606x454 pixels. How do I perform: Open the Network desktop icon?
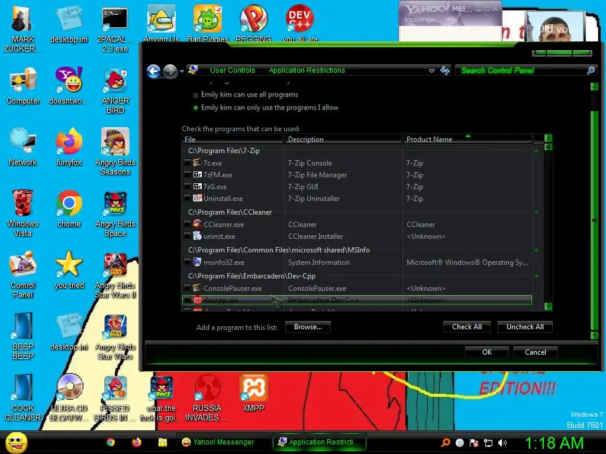(x=23, y=147)
